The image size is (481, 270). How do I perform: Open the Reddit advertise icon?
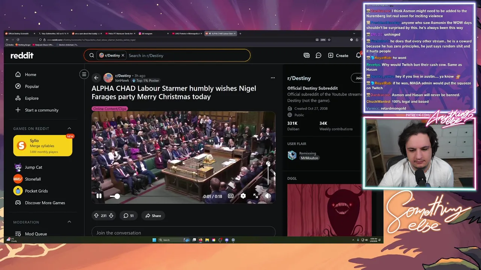pyautogui.click(x=306, y=55)
